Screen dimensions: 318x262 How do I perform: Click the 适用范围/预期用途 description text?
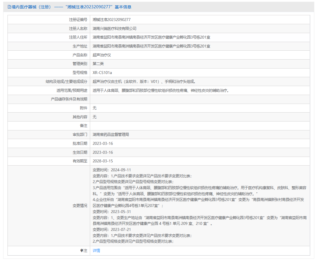pos(161,90)
